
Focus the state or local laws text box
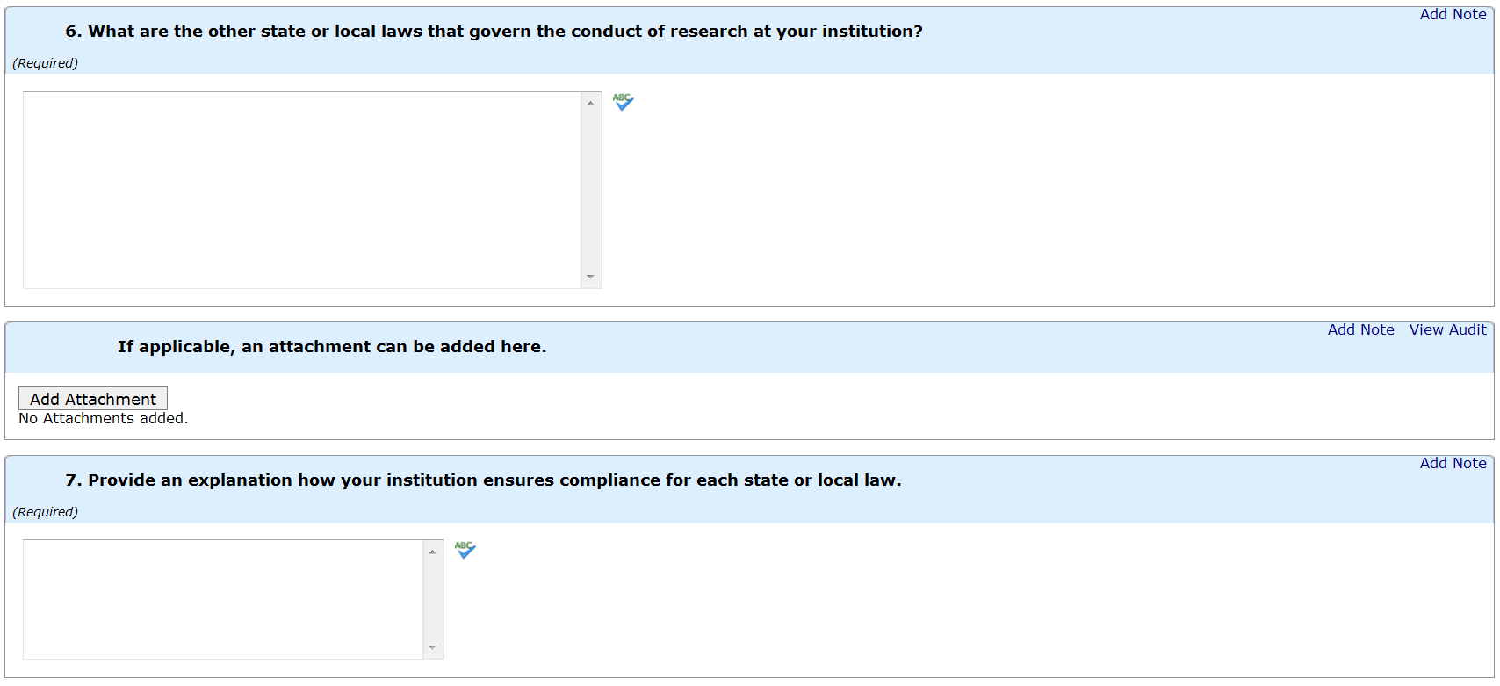click(x=301, y=190)
